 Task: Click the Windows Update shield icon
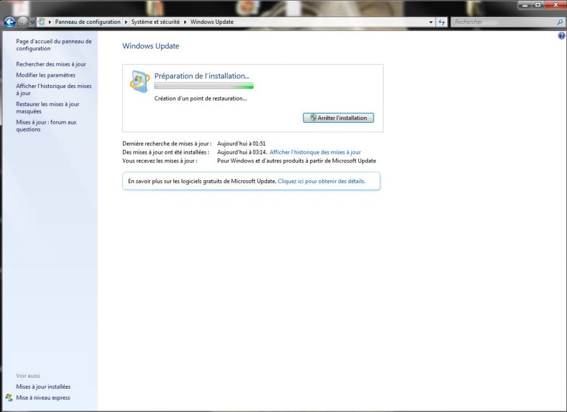point(139,81)
